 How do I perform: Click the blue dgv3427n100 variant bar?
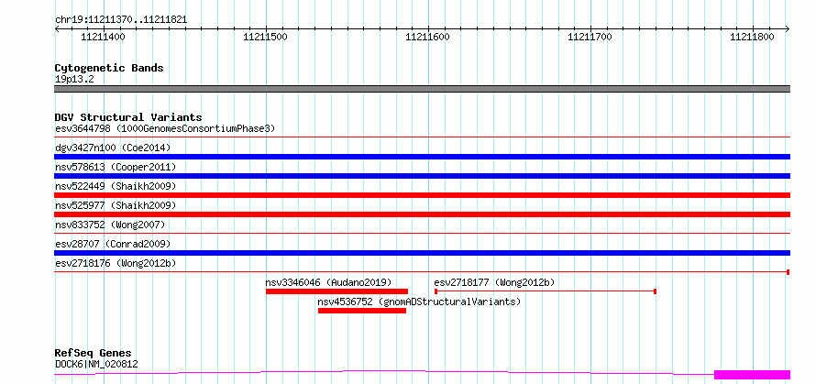(x=423, y=157)
